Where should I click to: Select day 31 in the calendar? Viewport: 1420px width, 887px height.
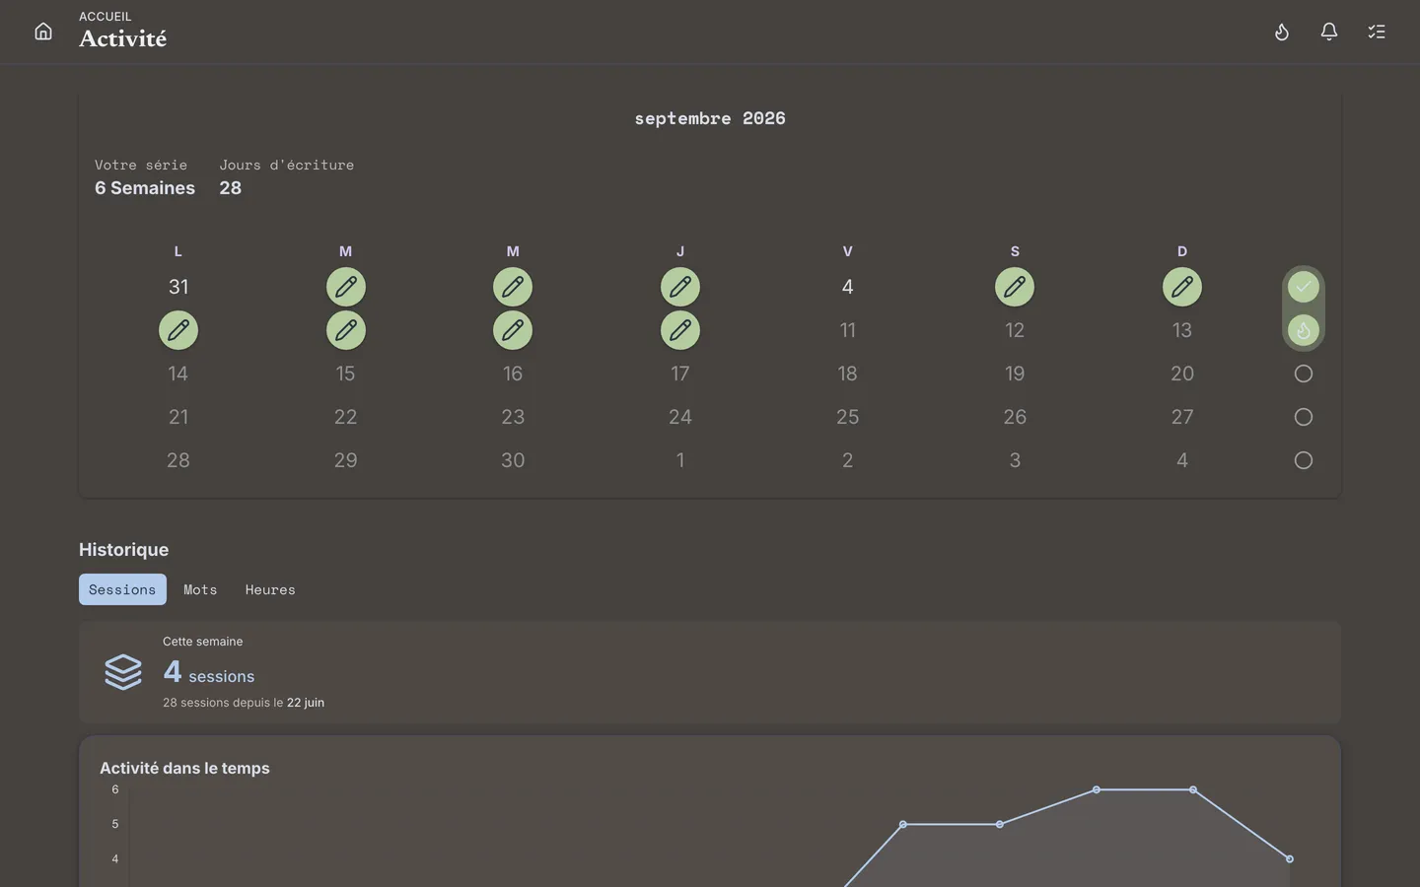coord(178,287)
